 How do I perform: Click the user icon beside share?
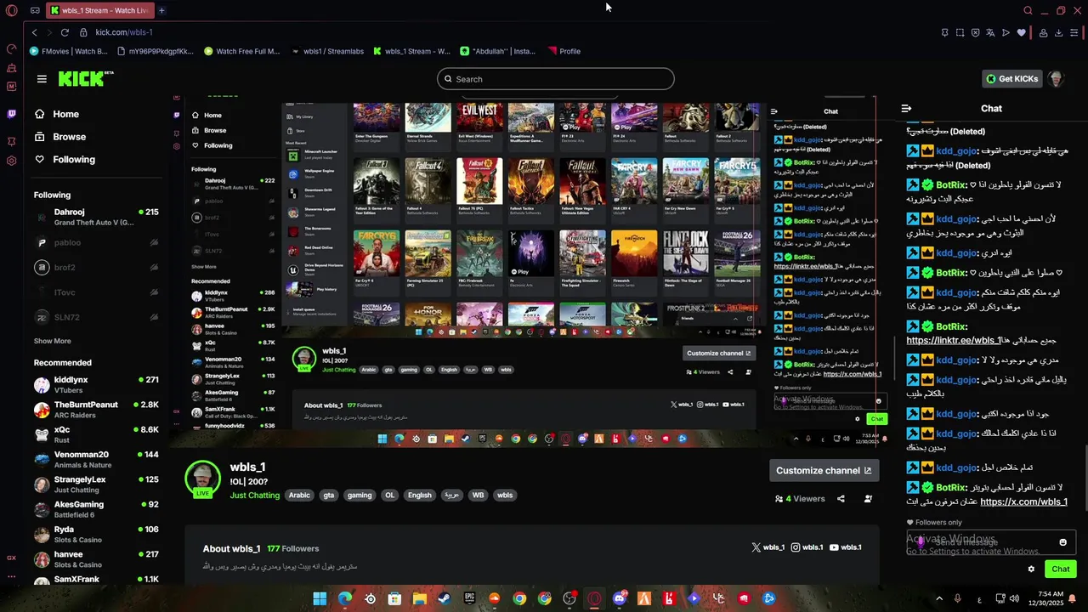point(868,499)
